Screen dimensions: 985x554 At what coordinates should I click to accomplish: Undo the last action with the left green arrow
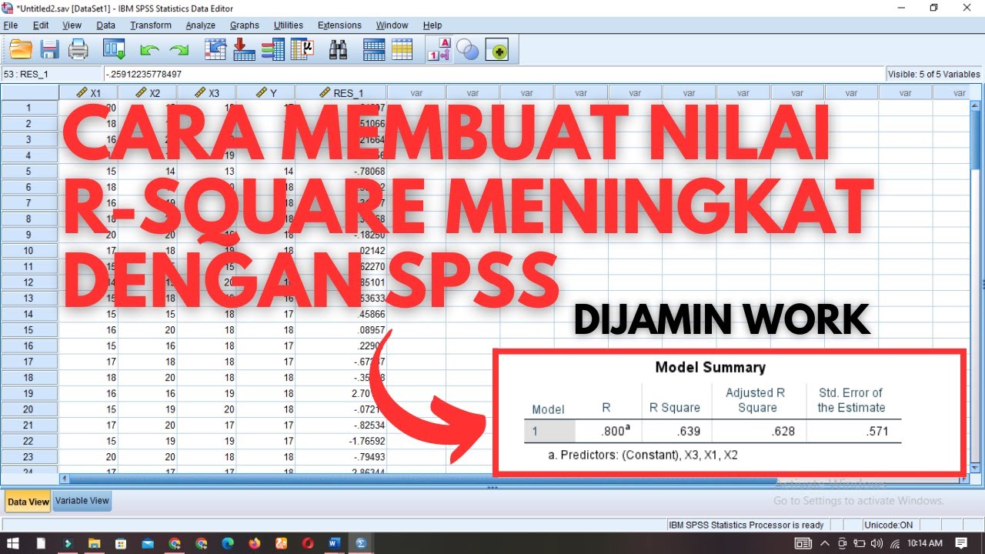[149, 51]
